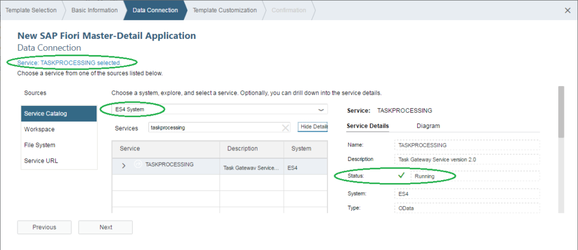
Task: Click the Service column header
Action: pos(166,149)
